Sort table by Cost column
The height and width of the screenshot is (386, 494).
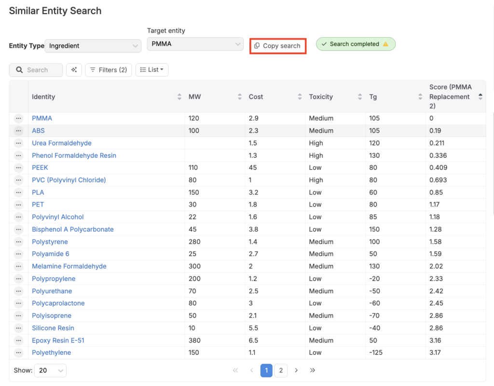(x=300, y=97)
